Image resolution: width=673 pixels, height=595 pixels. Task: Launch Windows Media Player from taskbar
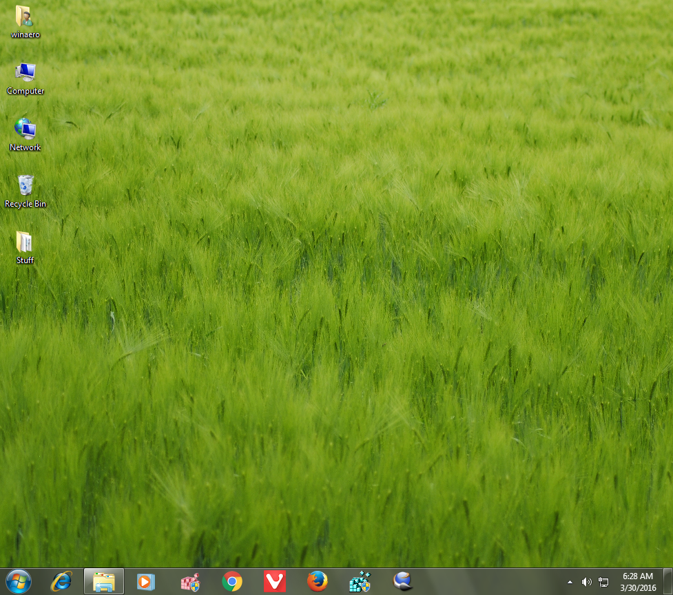pos(146,582)
